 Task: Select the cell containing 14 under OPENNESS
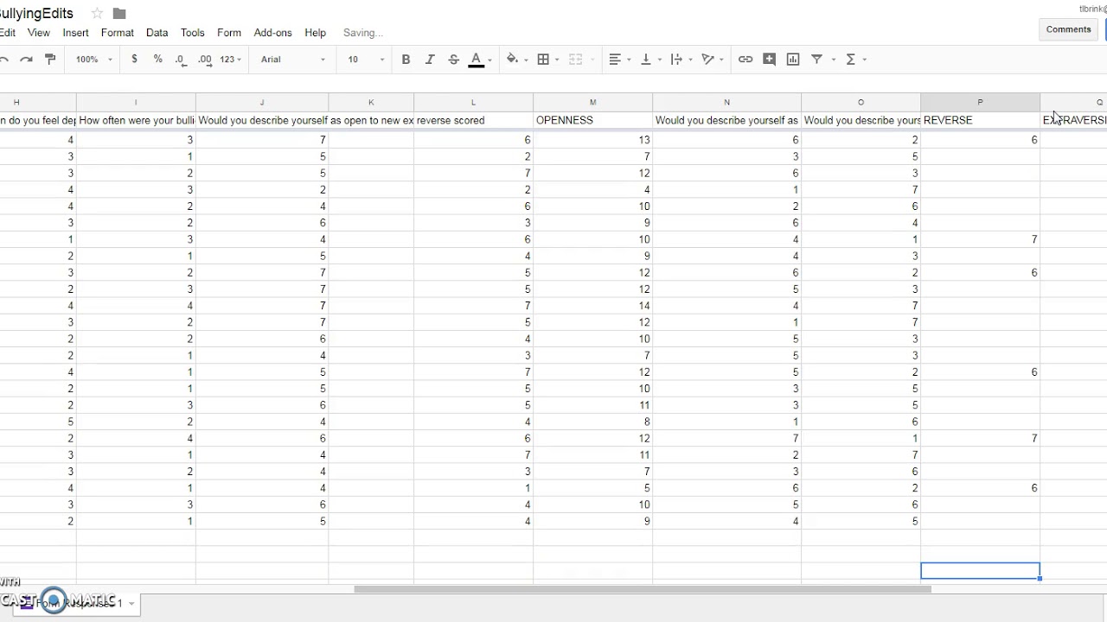point(592,306)
